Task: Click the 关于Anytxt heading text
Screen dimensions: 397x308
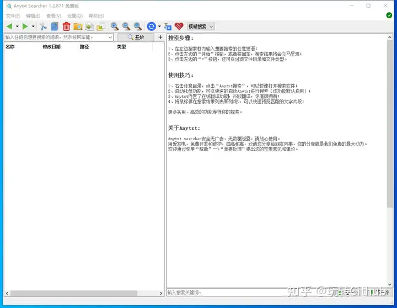Action: 184,128
